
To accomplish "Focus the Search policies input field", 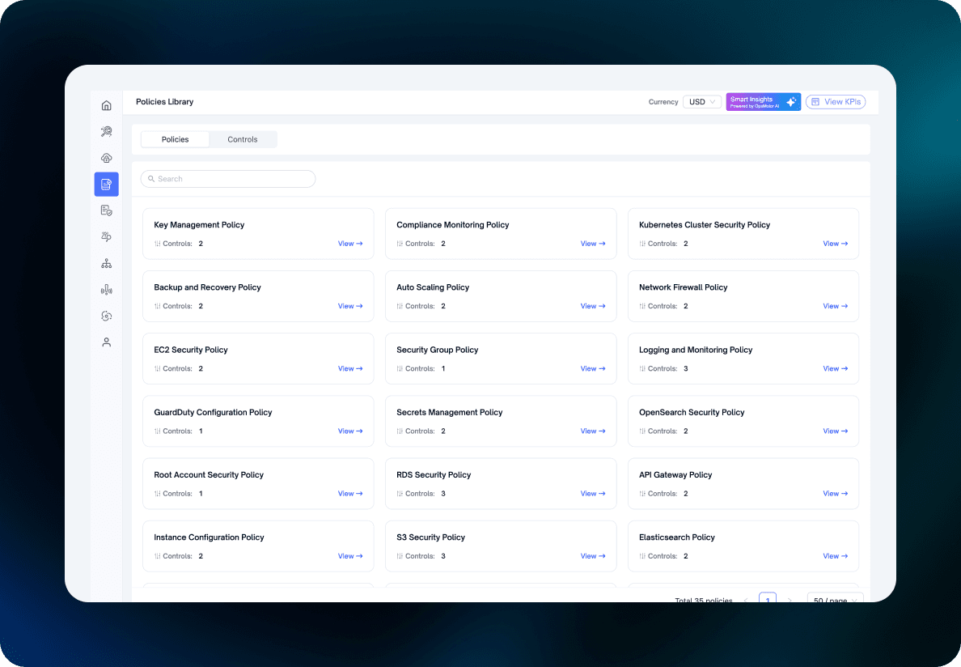I will coord(228,179).
